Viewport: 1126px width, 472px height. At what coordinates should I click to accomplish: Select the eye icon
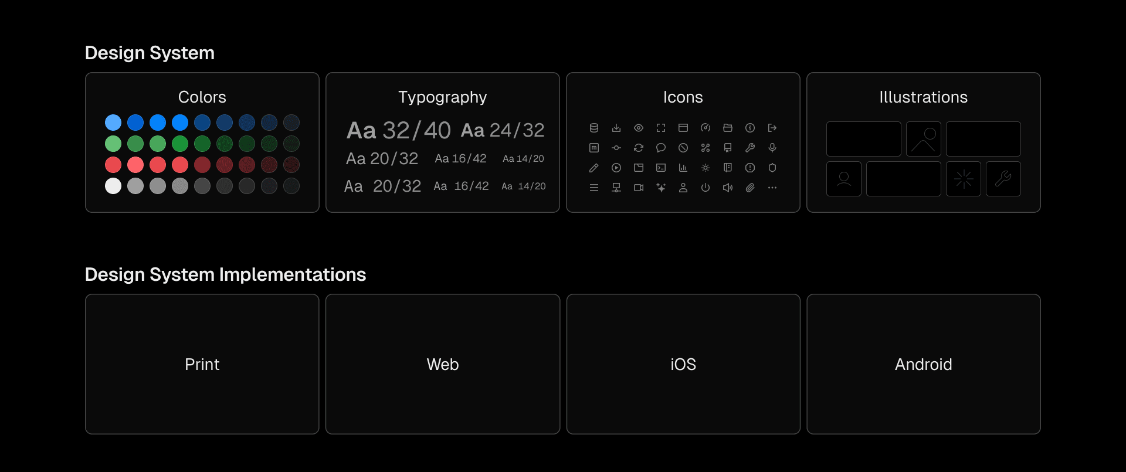point(639,128)
